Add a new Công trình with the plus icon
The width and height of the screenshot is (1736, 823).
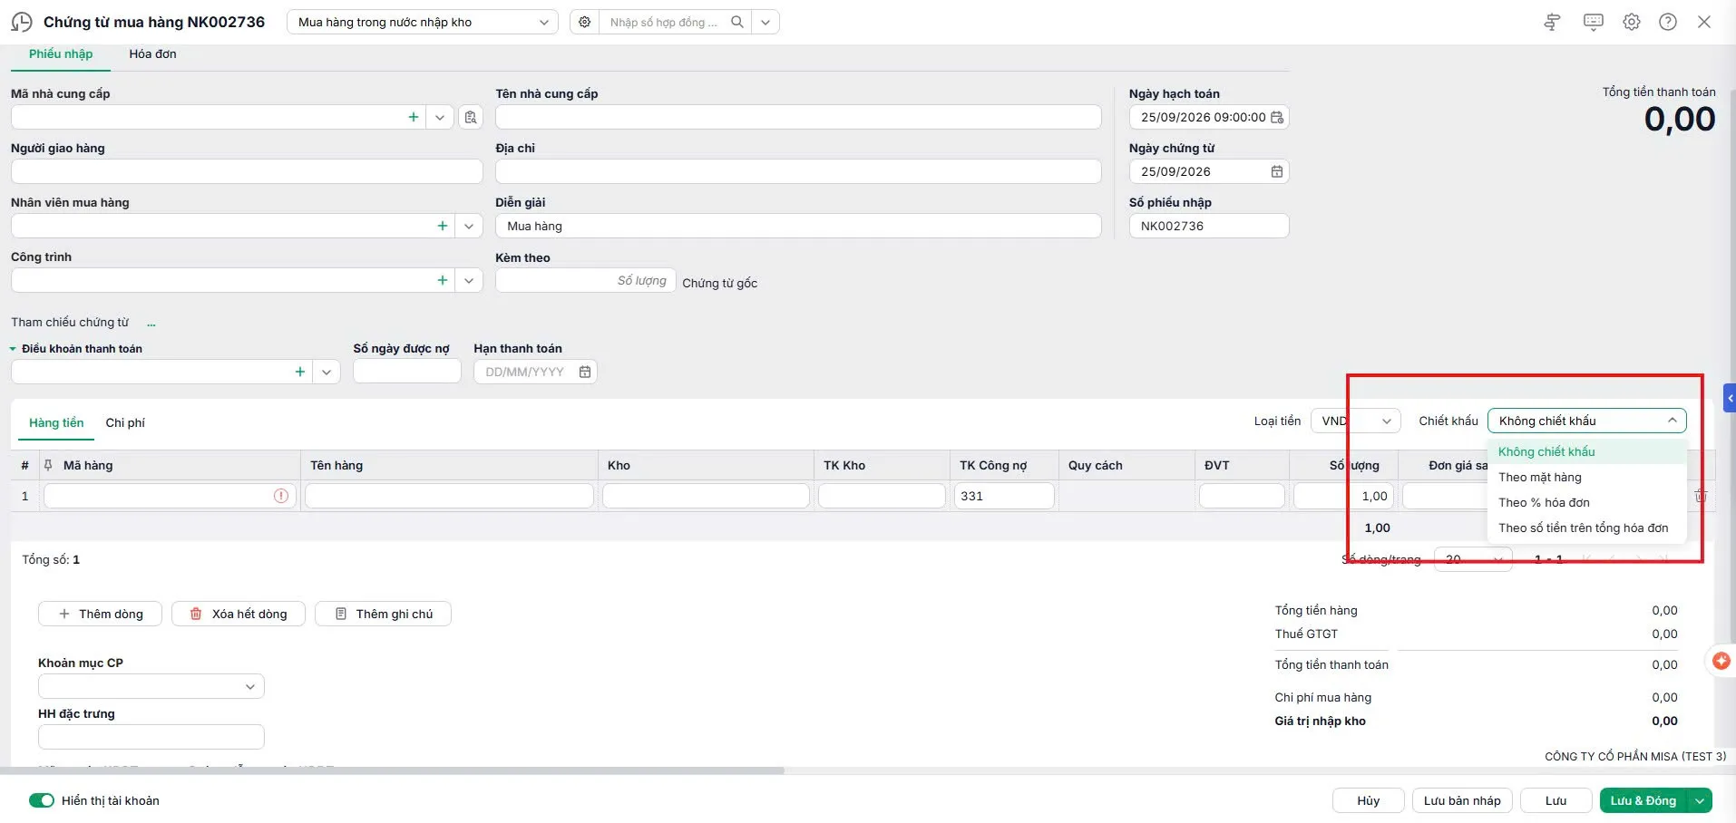coord(443,280)
